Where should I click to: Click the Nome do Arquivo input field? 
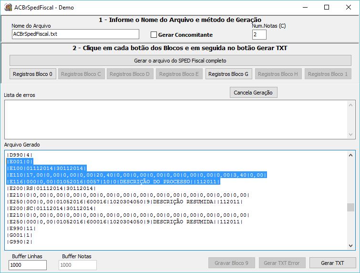tap(75, 34)
